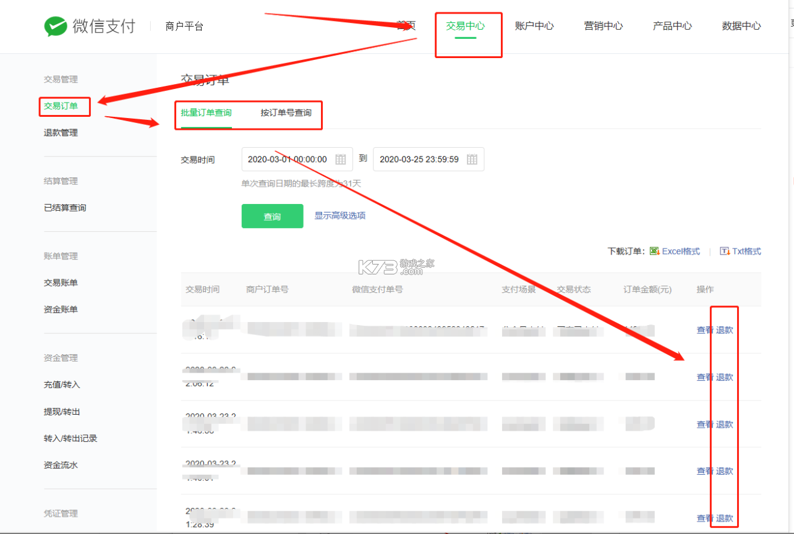Viewport: 794px width, 534px height.
Task: Click the 支付场景 column header
Action: 519,289
